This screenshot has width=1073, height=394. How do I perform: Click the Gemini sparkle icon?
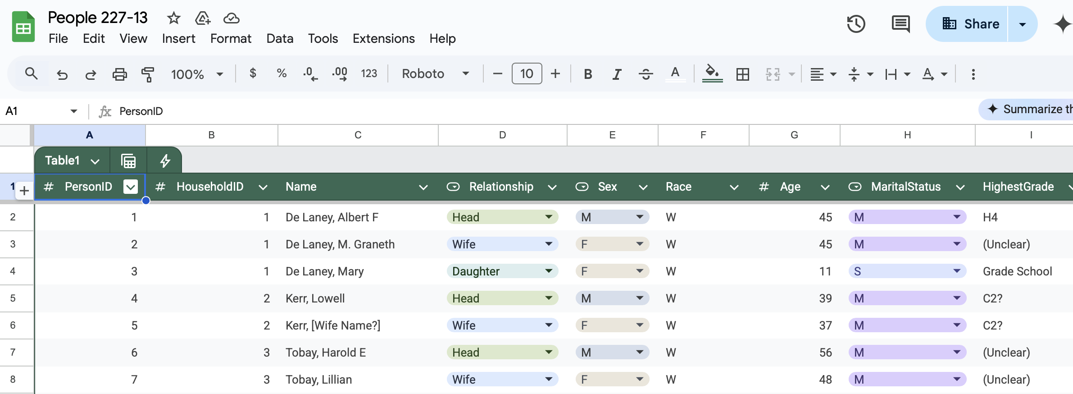(x=1062, y=24)
